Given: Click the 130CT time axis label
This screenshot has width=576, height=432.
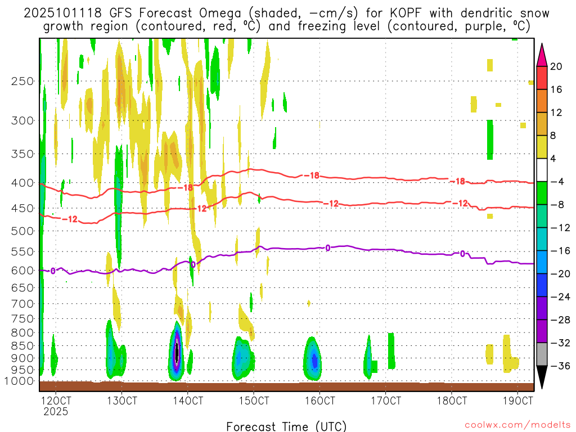Looking at the screenshot, I should 122,400.
